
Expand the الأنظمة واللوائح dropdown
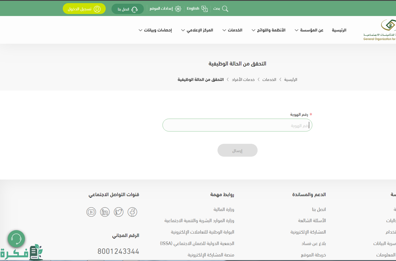click(268, 30)
